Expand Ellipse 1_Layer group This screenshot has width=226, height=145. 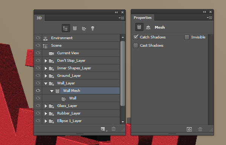[46, 121]
